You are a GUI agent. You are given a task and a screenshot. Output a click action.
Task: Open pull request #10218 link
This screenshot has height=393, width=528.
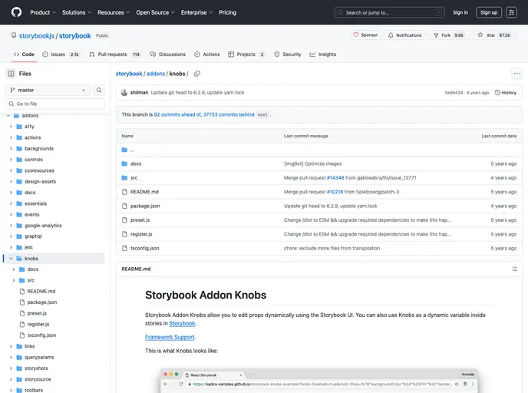coord(335,192)
